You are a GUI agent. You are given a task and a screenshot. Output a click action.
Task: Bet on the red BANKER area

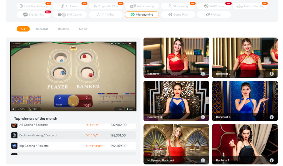point(86,101)
